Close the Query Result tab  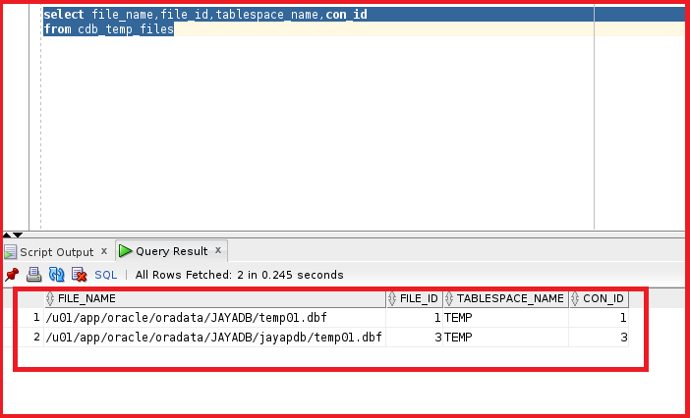pos(218,250)
